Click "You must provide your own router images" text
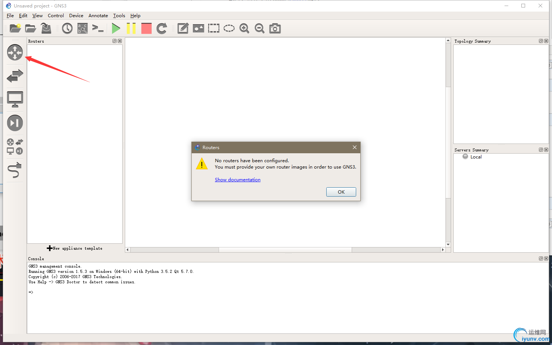Image resolution: width=552 pixels, height=345 pixels. tap(286, 167)
